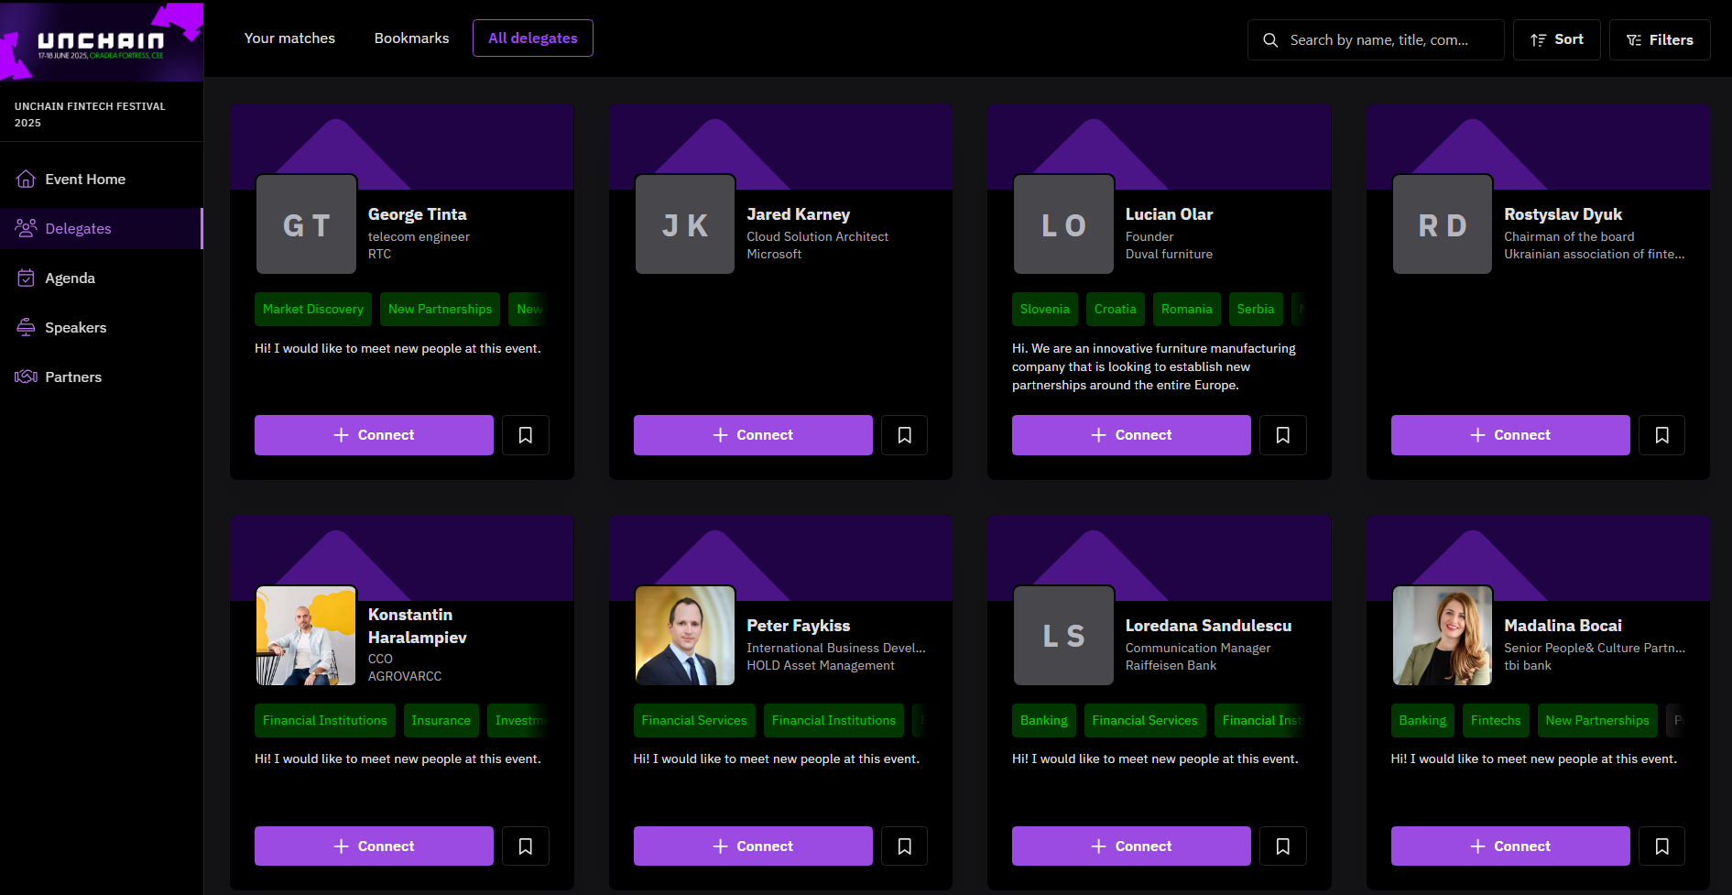Bookmark Loredana Sandulescu's profile
The image size is (1732, 895).
[x=1283, y=846]
